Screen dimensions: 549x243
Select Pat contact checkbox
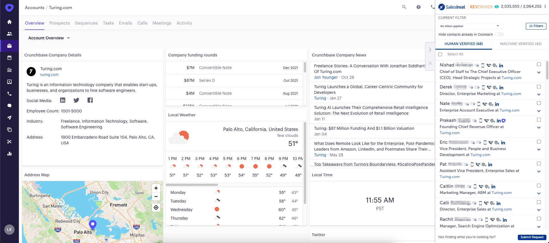(x=539, y=163)
